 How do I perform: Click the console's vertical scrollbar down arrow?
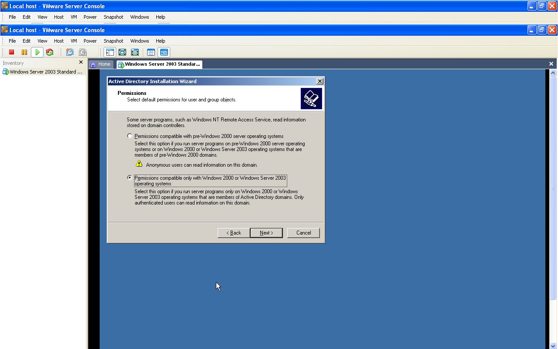(x=553, y=346)
